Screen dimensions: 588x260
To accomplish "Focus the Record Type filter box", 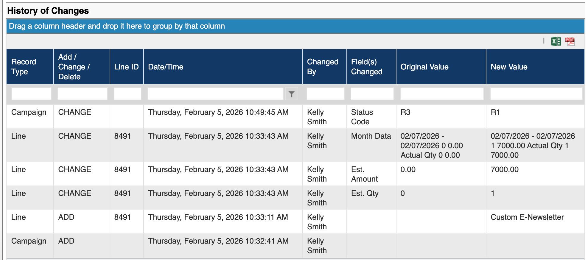I will coord(31,94).
